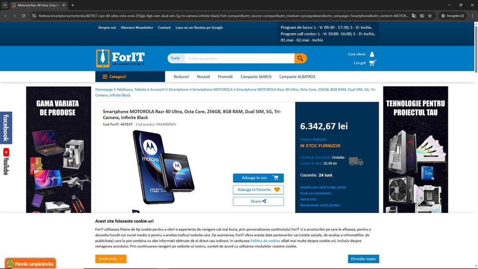Open the shopping cart icon

click(x=372, y=63)
